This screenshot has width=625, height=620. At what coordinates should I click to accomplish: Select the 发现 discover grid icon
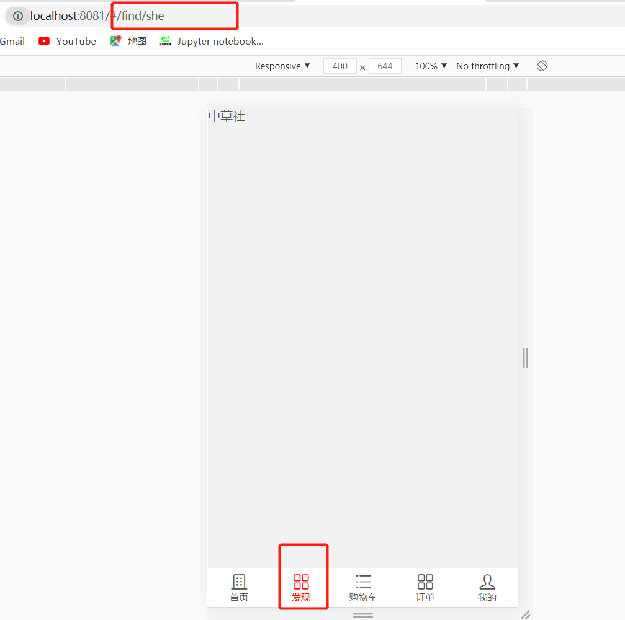[x=302, y=582]
